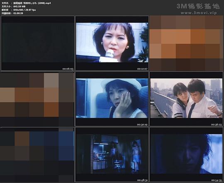Screen dimensions: 224x183
Task: Open the woman in white hat thumbnail
Action: (x=112, y=99)
